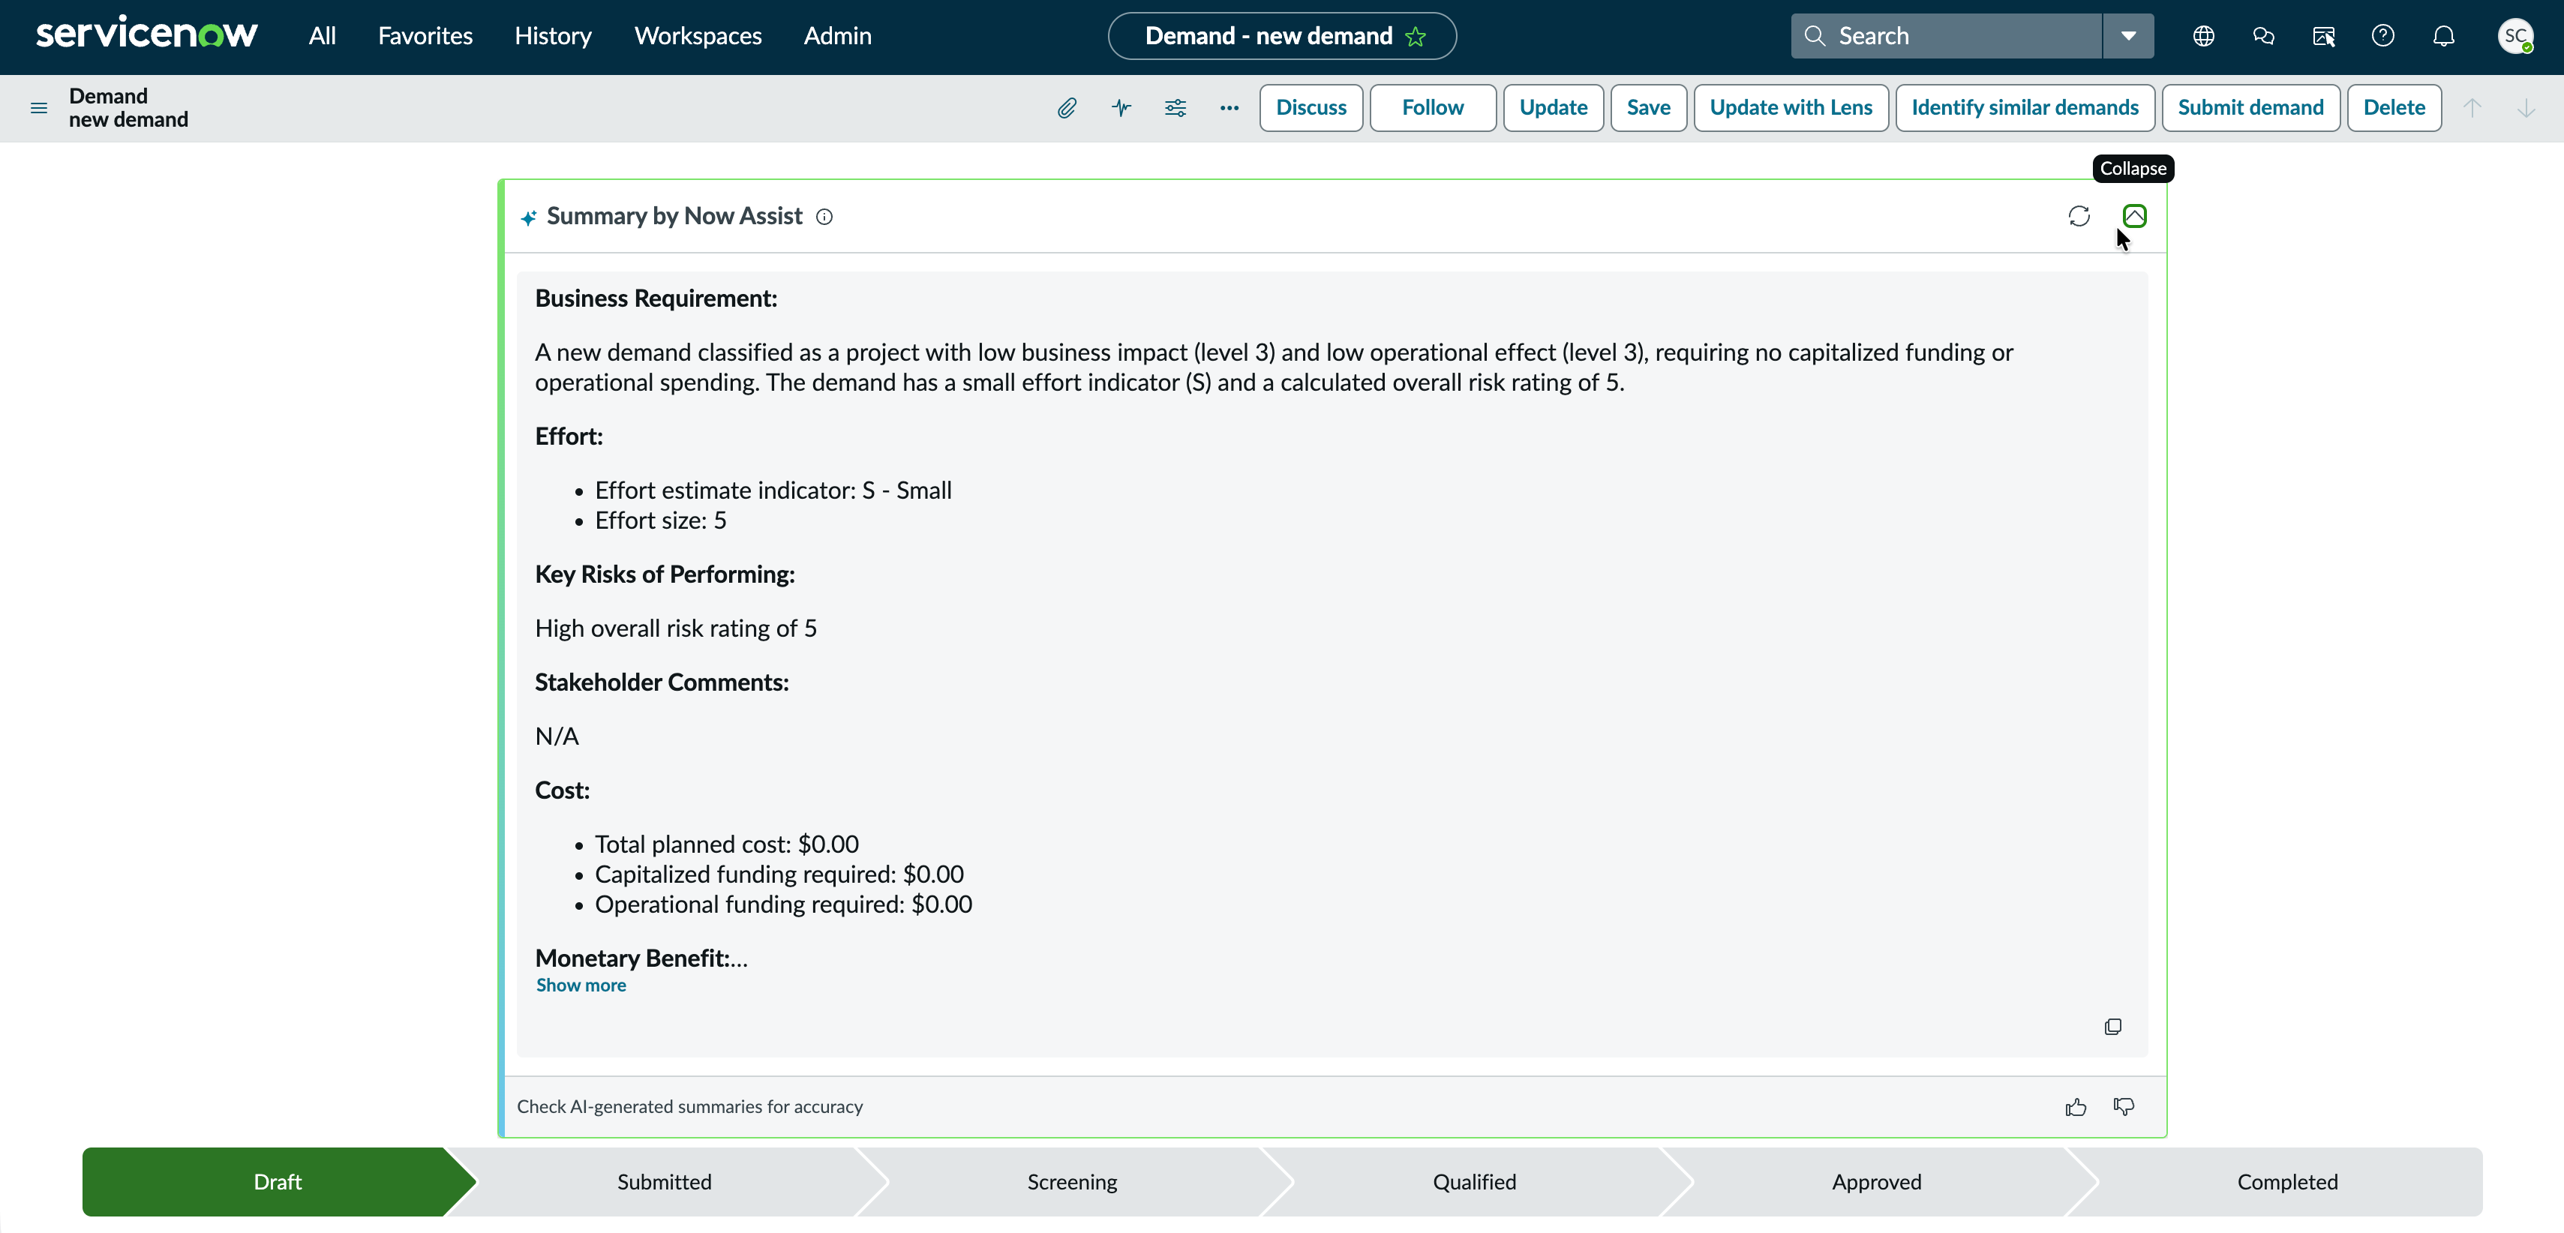
Task: Go to previous record arrow
Action: (2472, 107)
